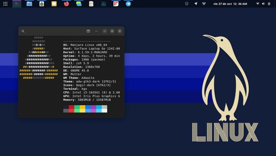Image resolution: width=276 pixels, height=156 pixels.
Task: Open the green-blue chat bubbles app
Action: tap(79, 4)
